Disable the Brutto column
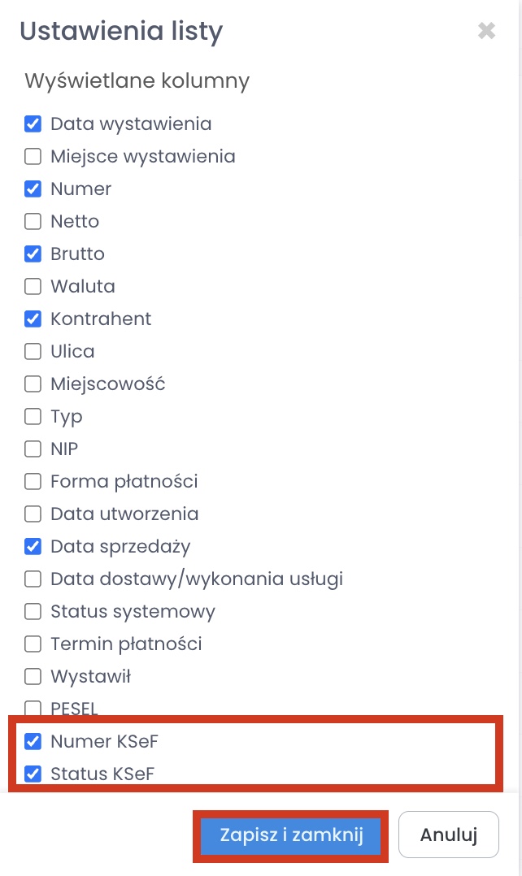This screenshot has height=876, width=522. coord(33,254)
